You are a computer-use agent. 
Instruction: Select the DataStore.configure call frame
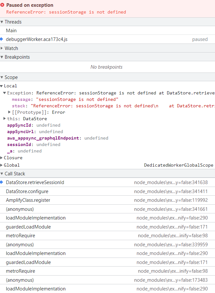107,191
